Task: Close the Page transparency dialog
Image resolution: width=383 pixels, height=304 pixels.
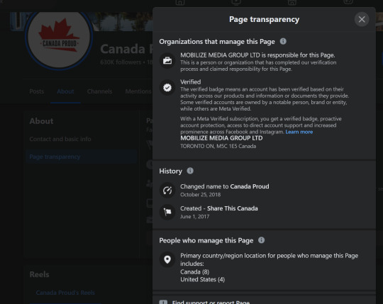Action: 362,19
